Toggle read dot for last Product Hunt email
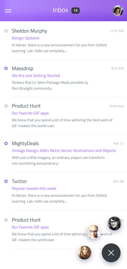Viewport: 127px width, 269px height. 6,220
